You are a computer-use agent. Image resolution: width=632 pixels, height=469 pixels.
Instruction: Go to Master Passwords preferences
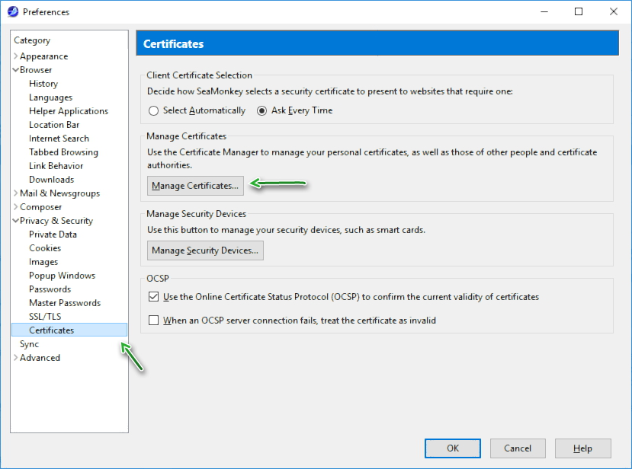coord(65,303)
